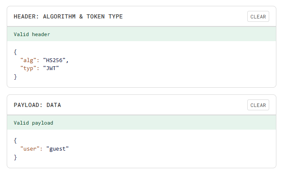Click the "PAYLOAD: DATA" title
The height and width of the screenshot is (172, 281).
(37, 105)
